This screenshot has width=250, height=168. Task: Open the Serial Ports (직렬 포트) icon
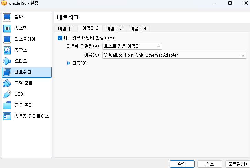(7, 83)
